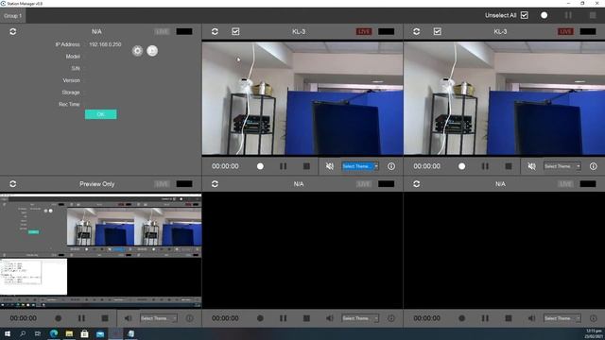Show info for bottom-right N/A panel
Screen dimensions: 605x340
pos(594,318)
